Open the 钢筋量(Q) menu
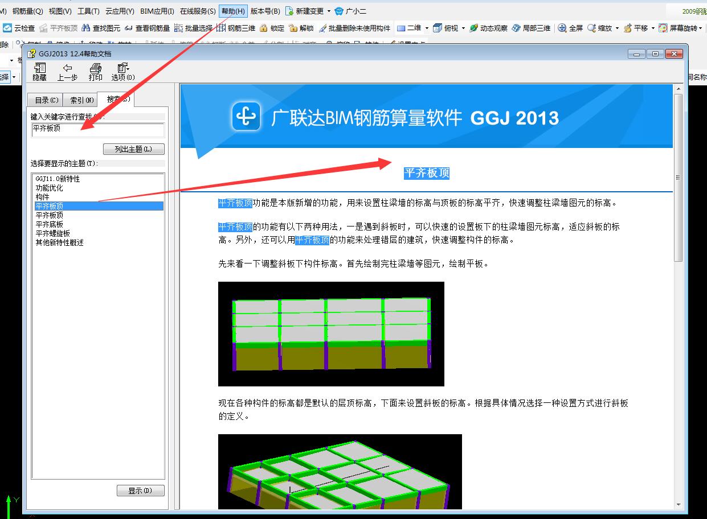The width and height of the screenshot is (707, 519). 28,11
